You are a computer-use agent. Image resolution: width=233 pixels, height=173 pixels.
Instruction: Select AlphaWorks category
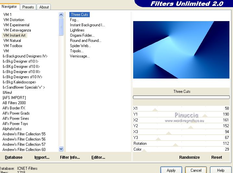tap(12, 129)
